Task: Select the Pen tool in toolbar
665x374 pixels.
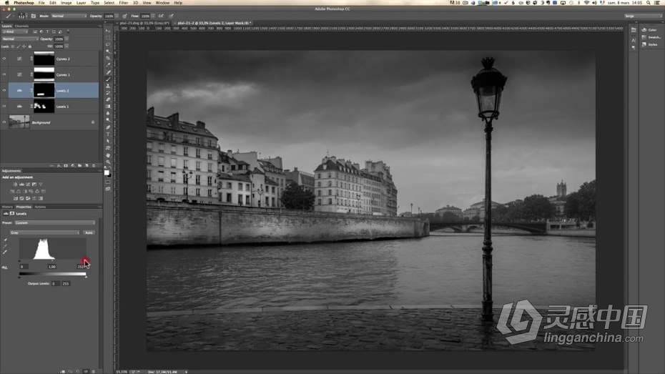Action: [x=108, y=127]
